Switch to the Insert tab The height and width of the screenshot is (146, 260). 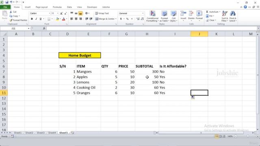(x=28, y=7)
